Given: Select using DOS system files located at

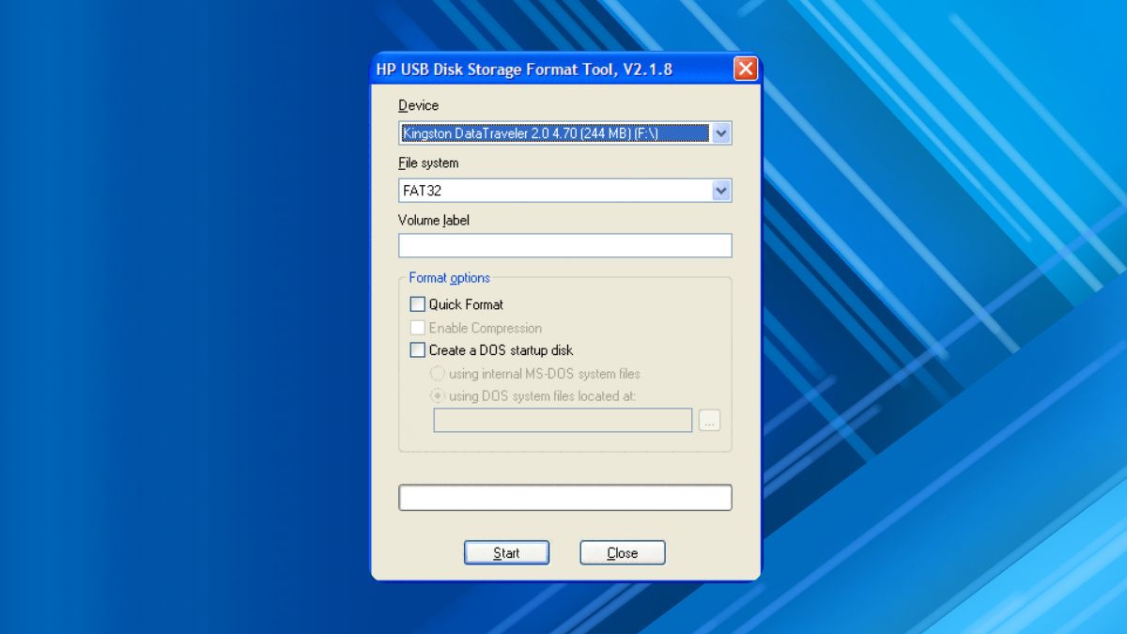Looking at the screenshot, I should coord(438,396).
